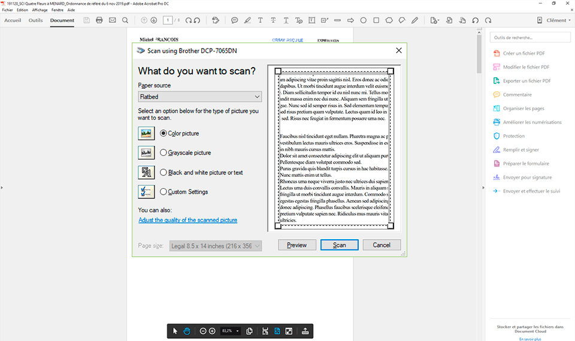
Task: Open the search magnifier in Acrobat toolbar
Action: [125, 20]
